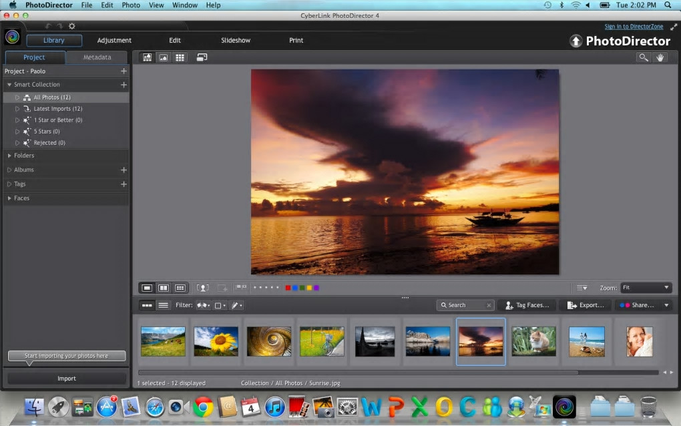Open PhotoDirector app in the Dock
This screenshot has height=426, width=681.
564,406
